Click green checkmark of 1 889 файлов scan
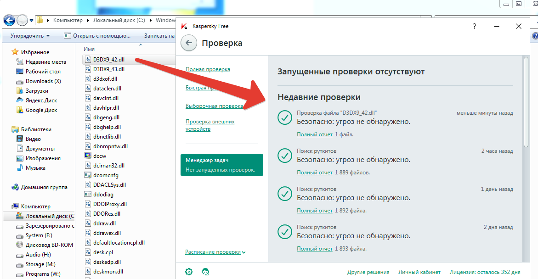538x279 pixels. point(285,156)
